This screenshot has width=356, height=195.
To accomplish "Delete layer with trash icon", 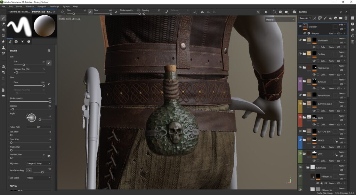I will 346,18.
